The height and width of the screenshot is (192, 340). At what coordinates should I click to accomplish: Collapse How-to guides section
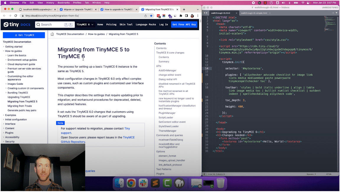coord(4,51)
